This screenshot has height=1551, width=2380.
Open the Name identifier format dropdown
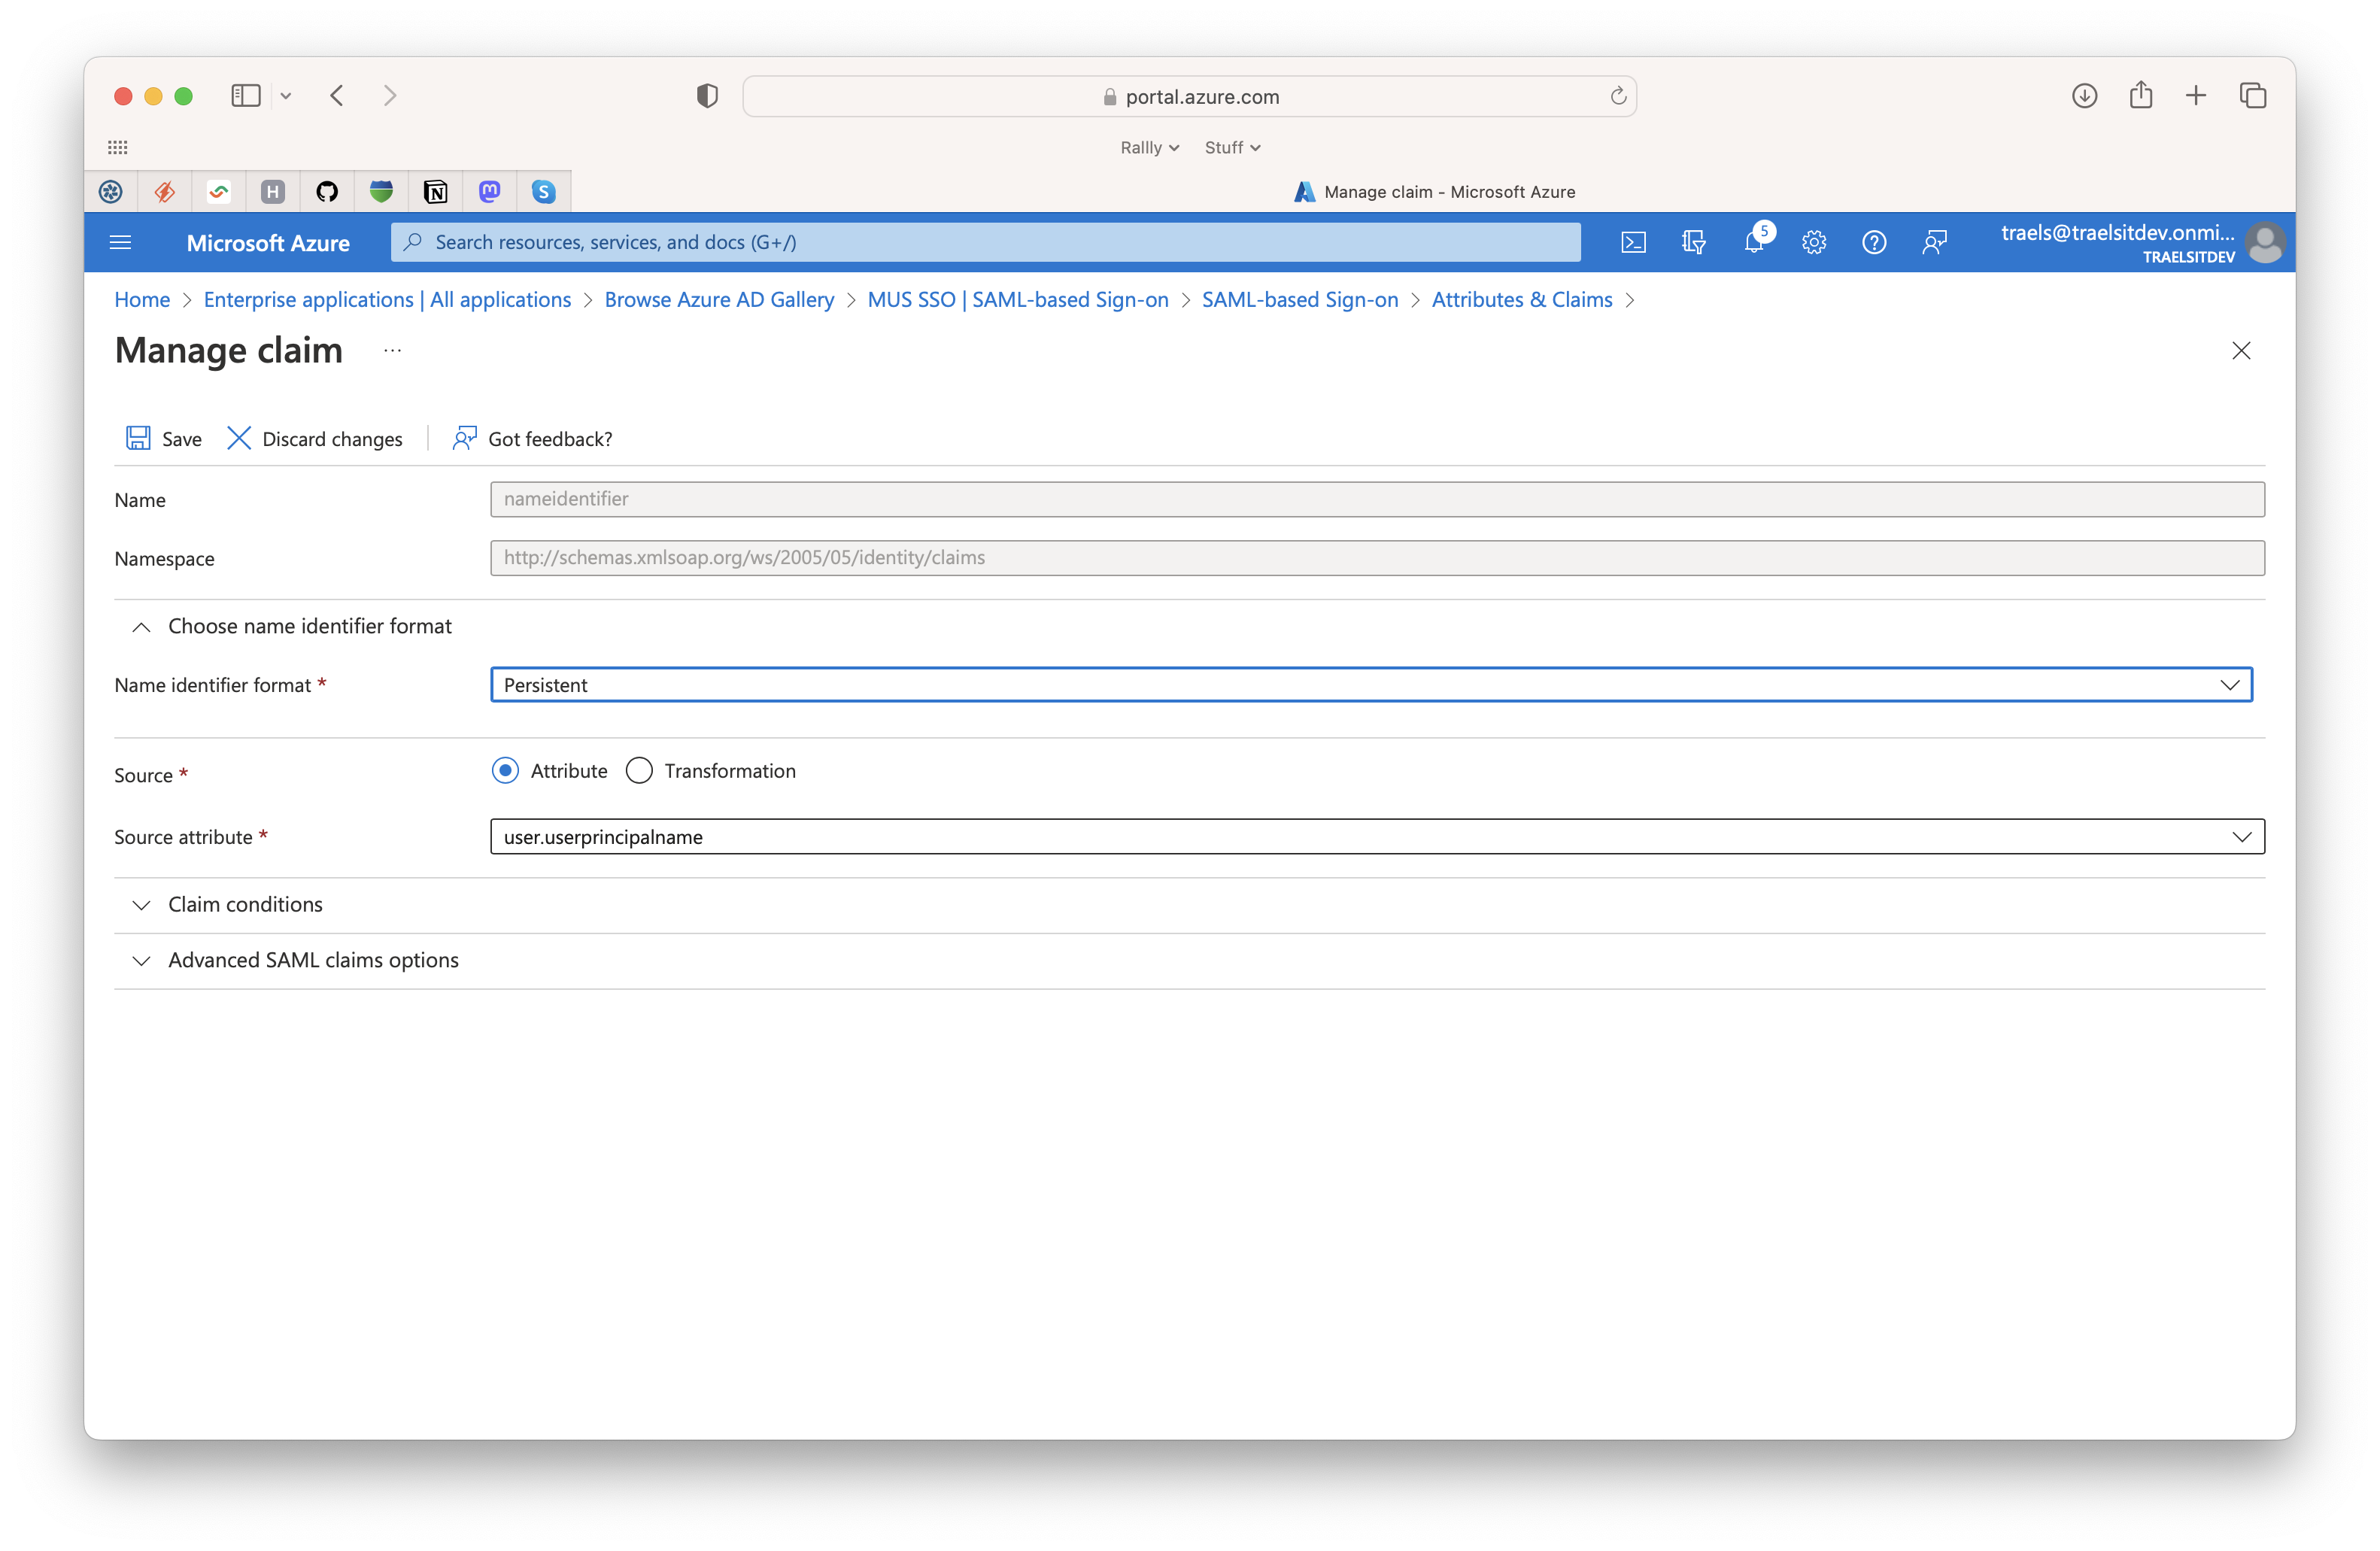1371,684
